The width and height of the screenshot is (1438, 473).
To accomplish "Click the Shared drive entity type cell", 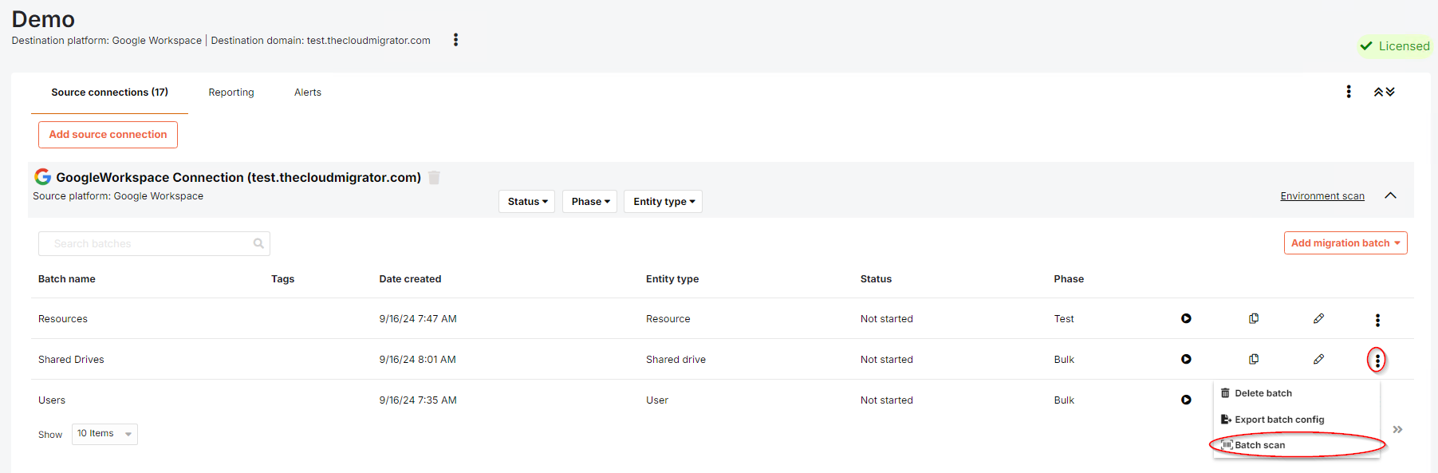I will (676, 360).
